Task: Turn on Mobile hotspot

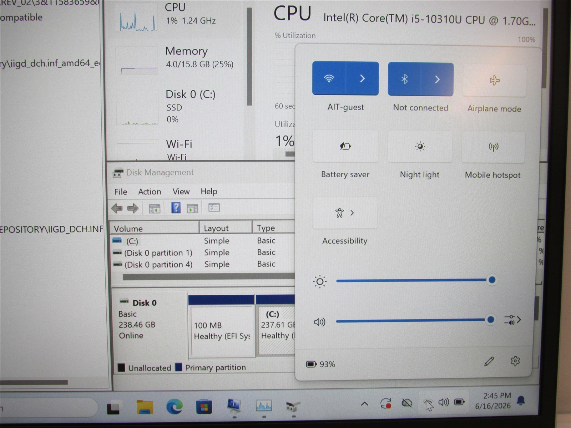Action: click(494, 147)
